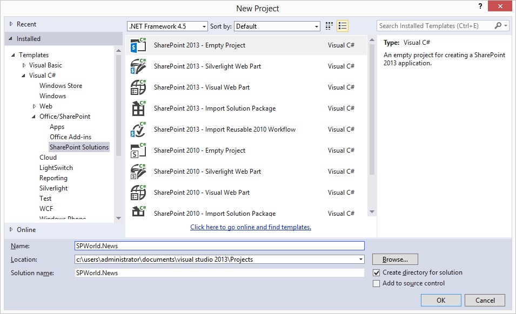Click SharePoint 2013 Visual Web Part icon
The height and width of the screenshot is (314, 516).
[x=138, y=87]
